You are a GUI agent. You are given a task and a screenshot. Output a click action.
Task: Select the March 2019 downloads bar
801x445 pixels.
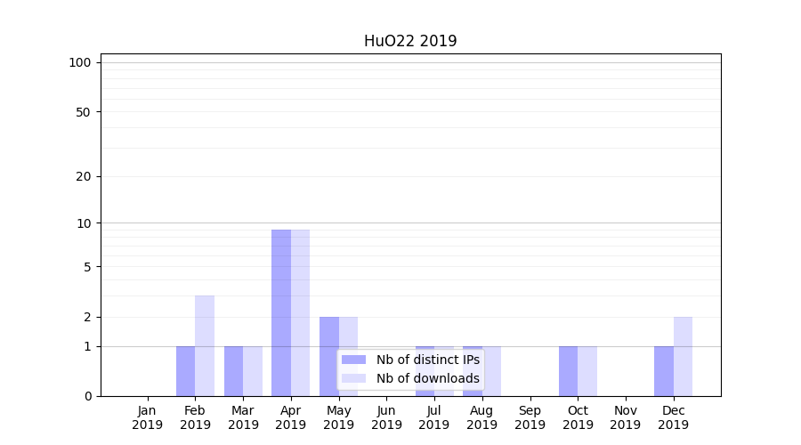pos(253,371)
